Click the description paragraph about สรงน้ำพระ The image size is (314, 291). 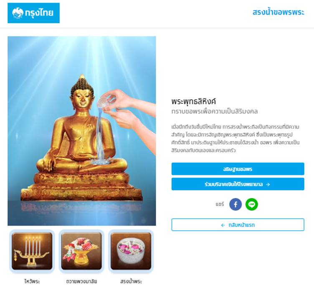(235, 139)
